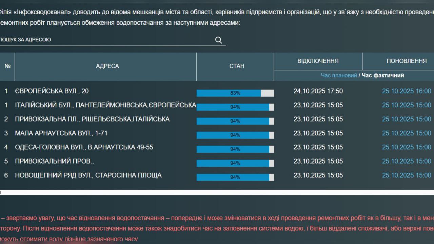Click restoration date 25.10.2025 16:00
Viewport: 434px width, 244px height.
pyautogui.click(x=407, y=91)
